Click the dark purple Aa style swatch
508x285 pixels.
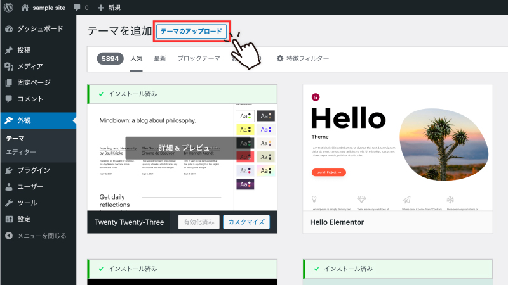pyautogui.click(x=245, y=184)
